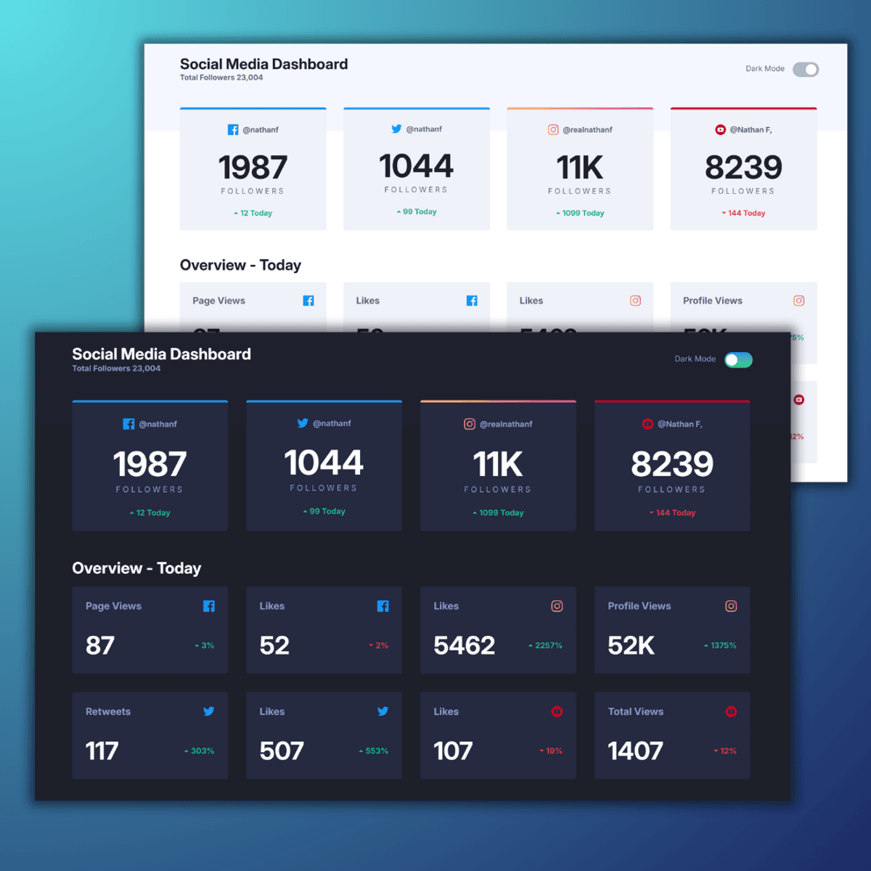Image resolution: width=871 pixels, height=871 pixels.
Task: Click Twitter icon on the 507 Likes card
Action: click(x=383, y=711)
